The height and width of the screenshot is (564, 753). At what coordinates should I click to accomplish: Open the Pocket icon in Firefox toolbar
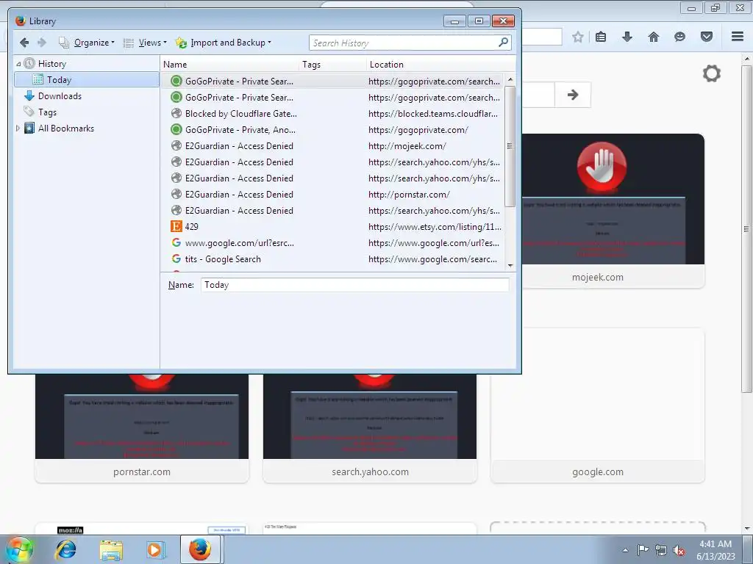[707, 37]
